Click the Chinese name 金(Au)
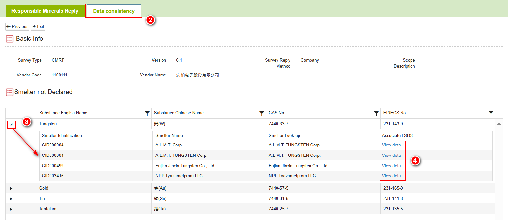Image resolution: width=508 pixels, height=220 pixels. click(x=160, y=188)
